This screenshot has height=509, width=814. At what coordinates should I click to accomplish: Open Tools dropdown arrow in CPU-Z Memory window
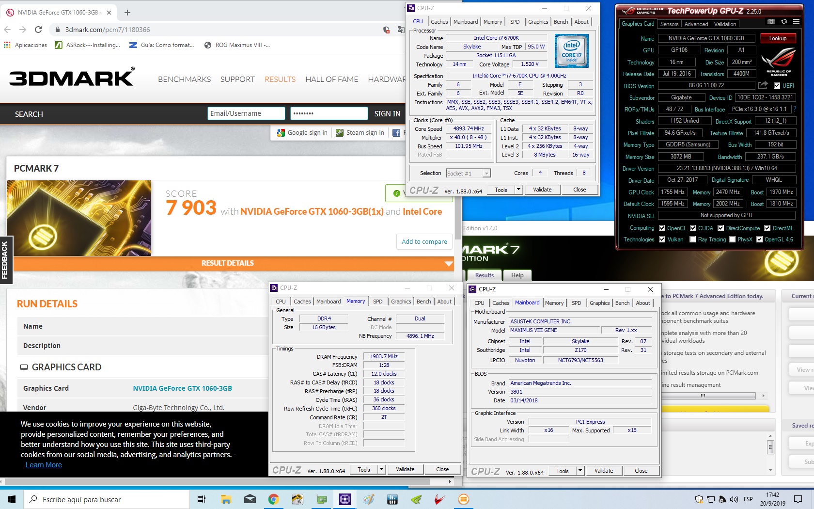[x=382, y=469]
